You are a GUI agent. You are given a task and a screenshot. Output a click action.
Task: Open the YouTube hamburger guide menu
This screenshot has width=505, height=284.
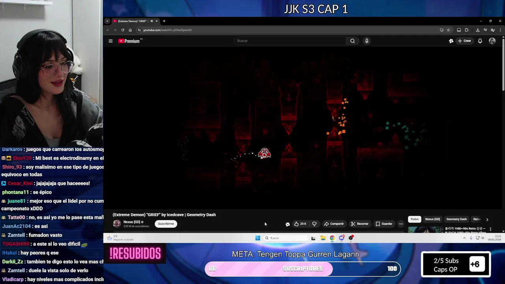click(x=110, y=41)
